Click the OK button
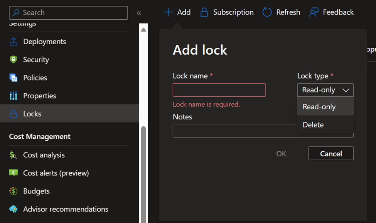The width and height of the screenshot is (376, 223). pyautogui.click(x=281, y=153)
